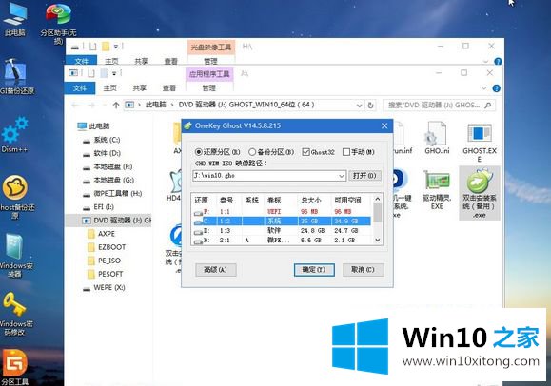
Task: Launch the Dism++ desktop shortcut
Action: pos(15,135)
